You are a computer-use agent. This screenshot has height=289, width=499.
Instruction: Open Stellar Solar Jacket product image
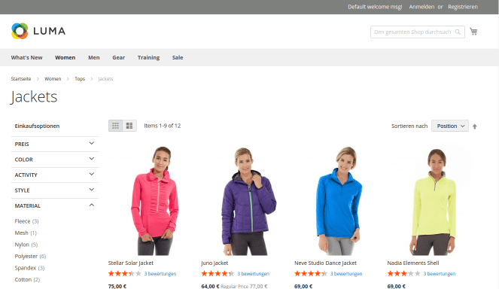(x=154, y=200)
